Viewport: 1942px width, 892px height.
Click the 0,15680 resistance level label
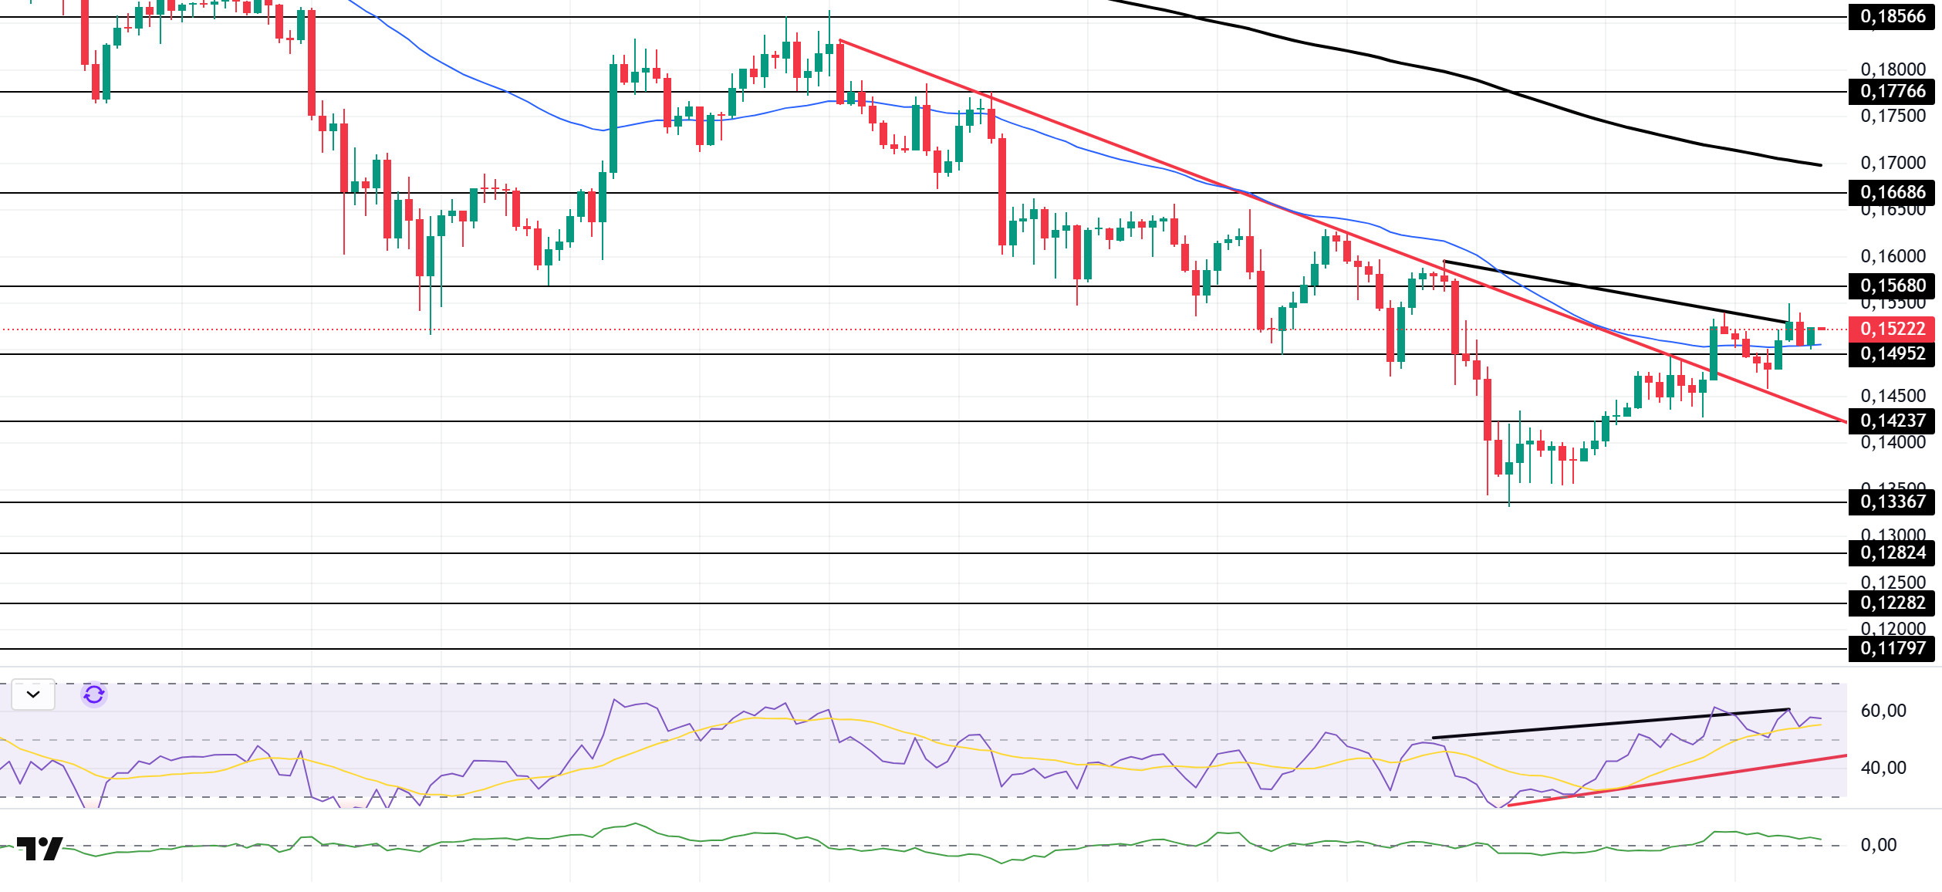click(1893, 286)
